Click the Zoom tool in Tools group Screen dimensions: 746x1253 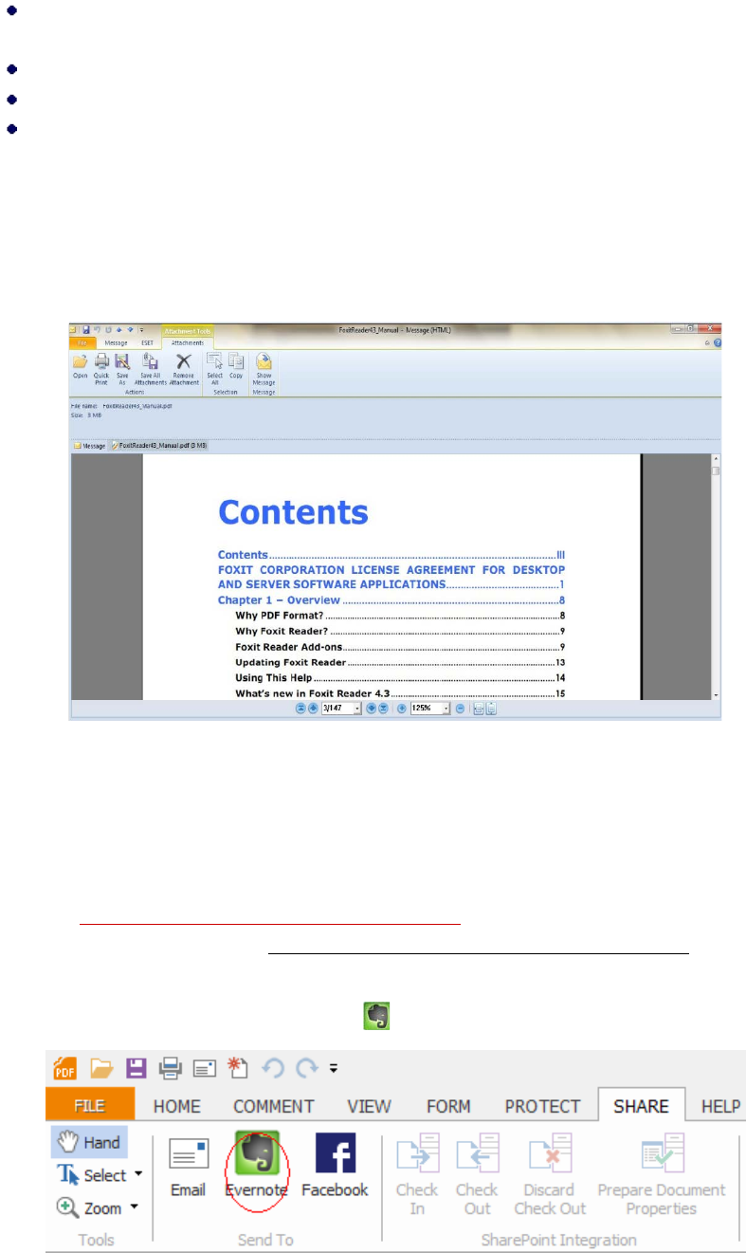[90, 1207]
